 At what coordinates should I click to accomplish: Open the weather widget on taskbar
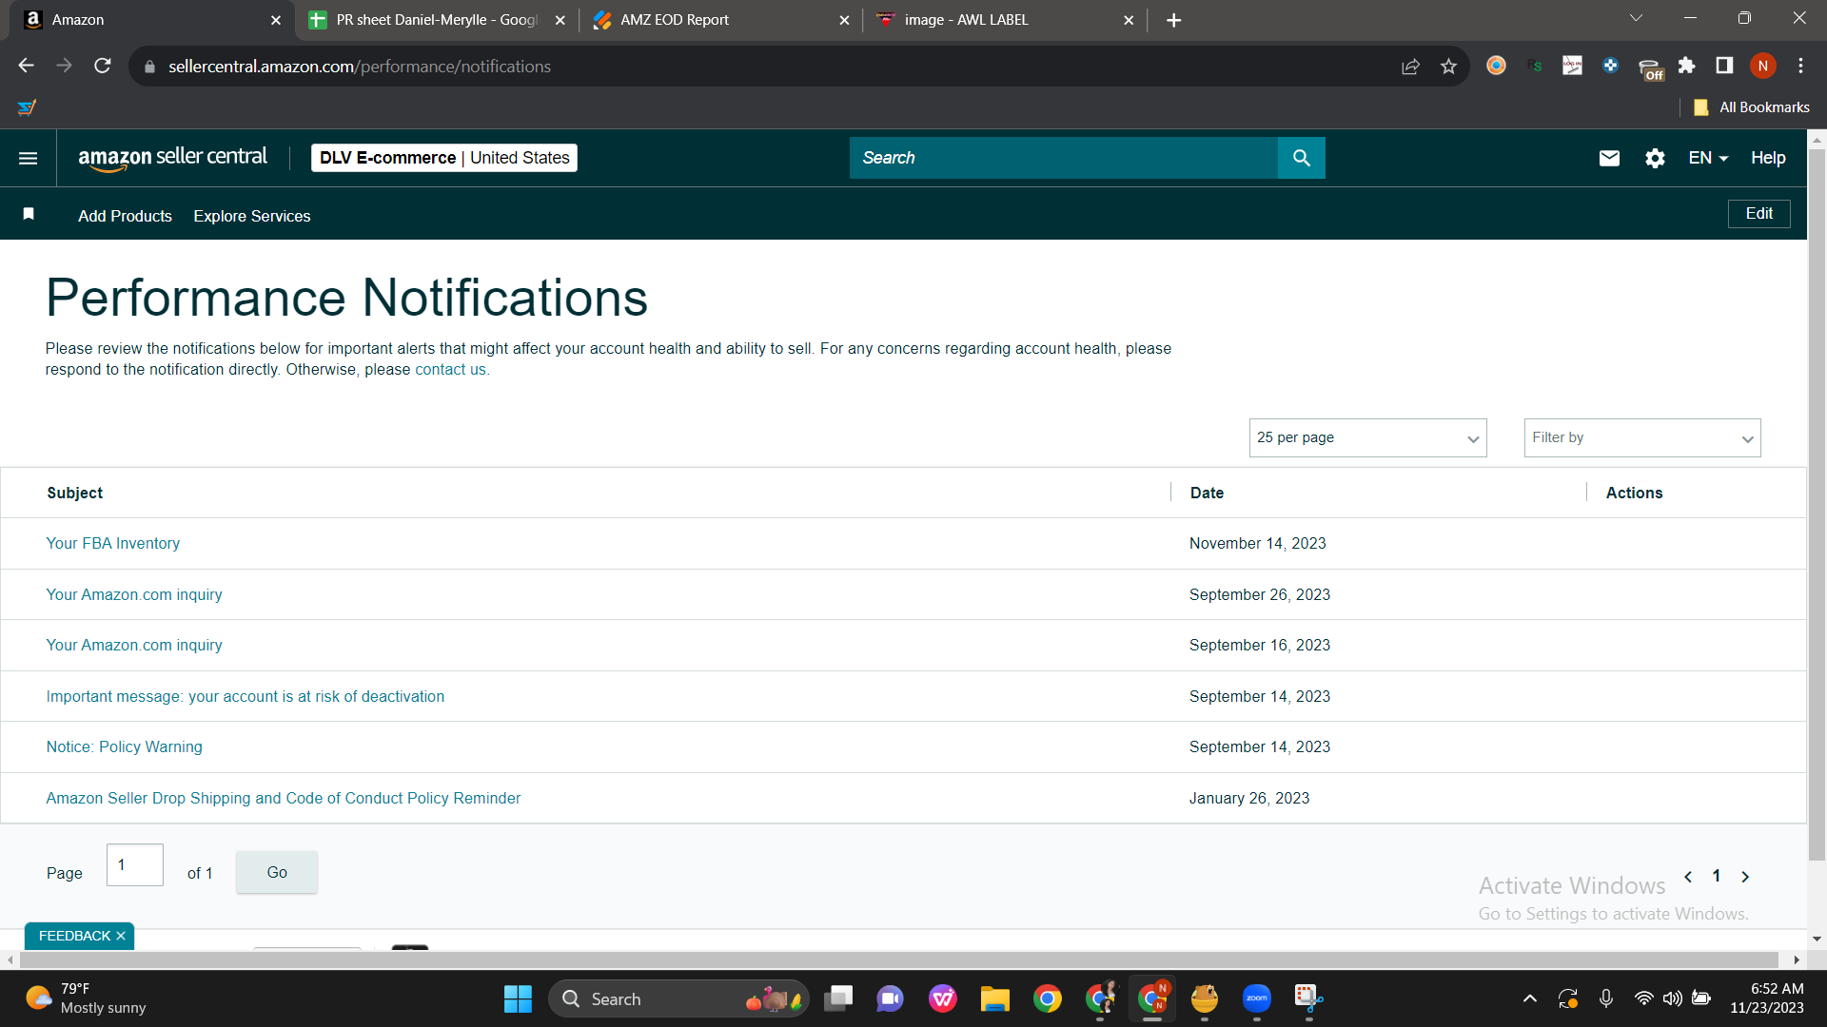[x=86, y=998]
